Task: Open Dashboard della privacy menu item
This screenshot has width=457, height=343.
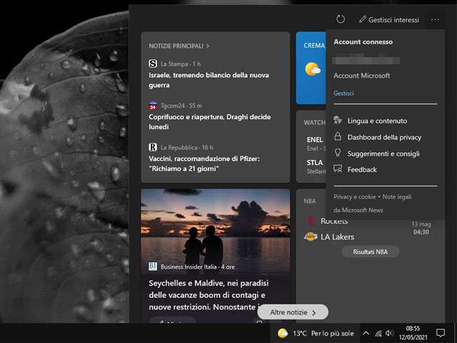Action: point(384,137)
